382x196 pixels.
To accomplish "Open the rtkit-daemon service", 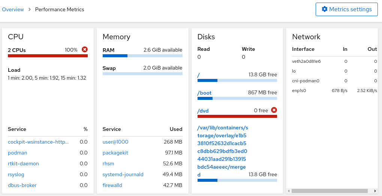I will pos(23,163).
